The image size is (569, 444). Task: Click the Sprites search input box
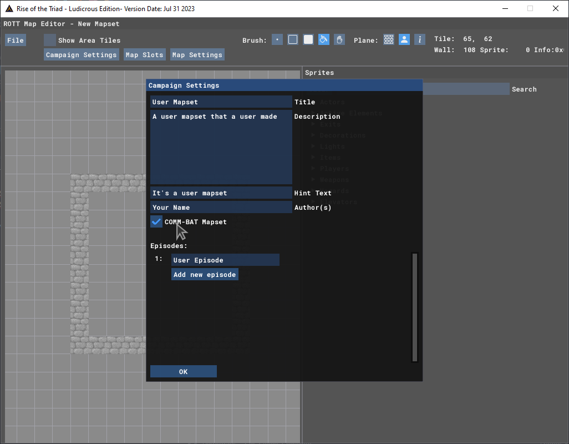tap(466, 89)
